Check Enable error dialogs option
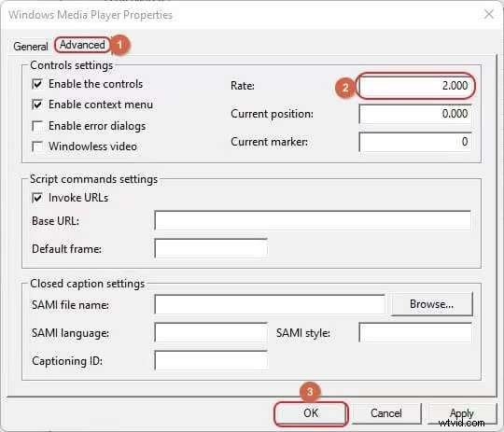The image size is (504, 432). coord(37,126)
